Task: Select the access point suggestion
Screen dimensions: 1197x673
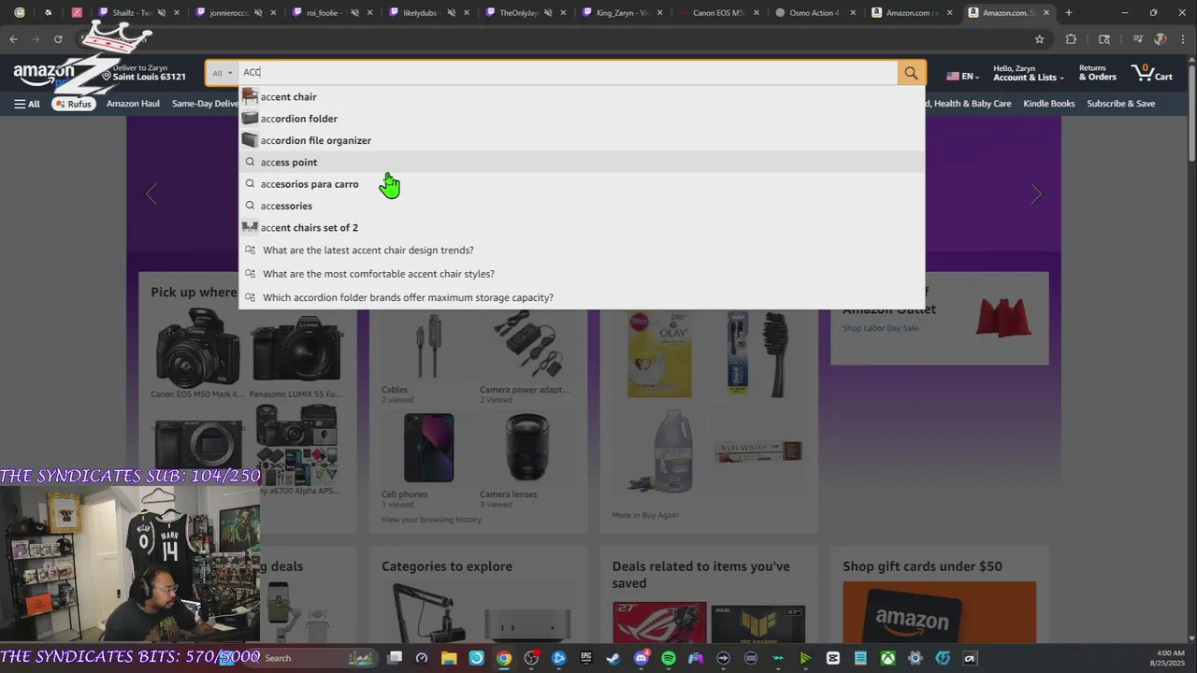Action: 582,162
